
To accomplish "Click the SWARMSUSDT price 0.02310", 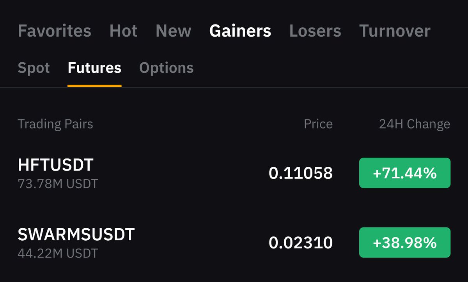I will 301,243.
